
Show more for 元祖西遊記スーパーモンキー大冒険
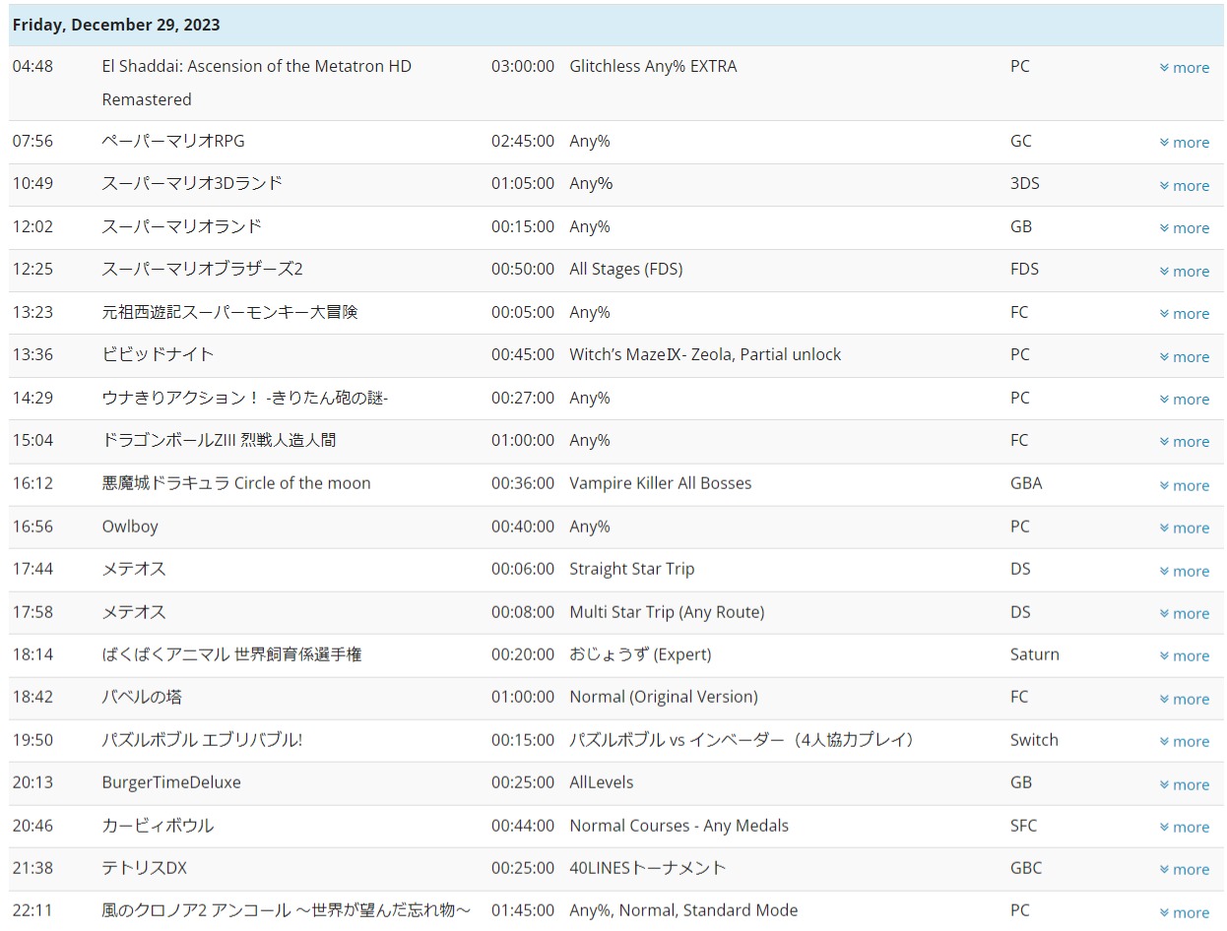pyautogui.click(x=1184, y=314)
